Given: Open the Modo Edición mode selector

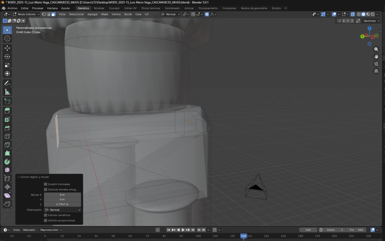Looking at the screenshot, I should pyautogui.click(x=26, y=14).
